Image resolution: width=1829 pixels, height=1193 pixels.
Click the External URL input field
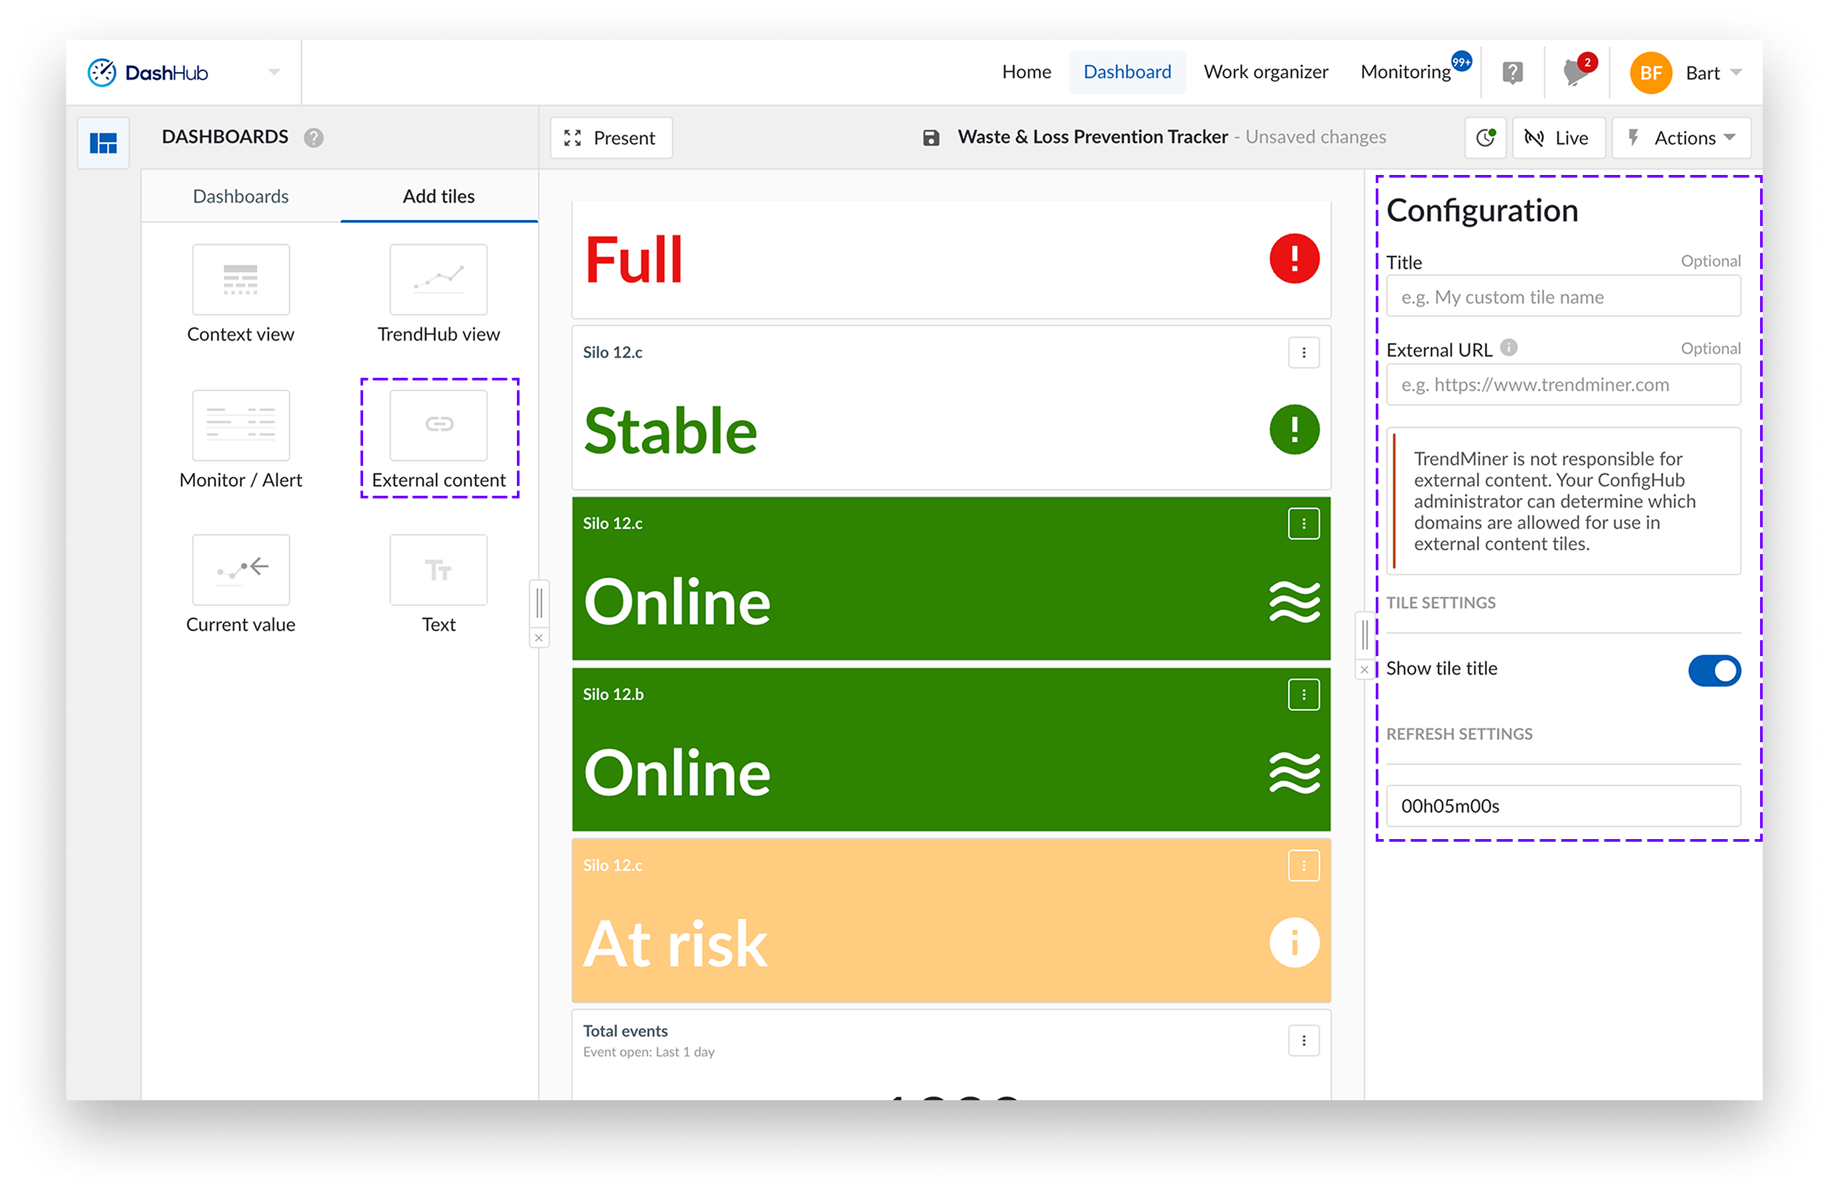pos(1563,384)
